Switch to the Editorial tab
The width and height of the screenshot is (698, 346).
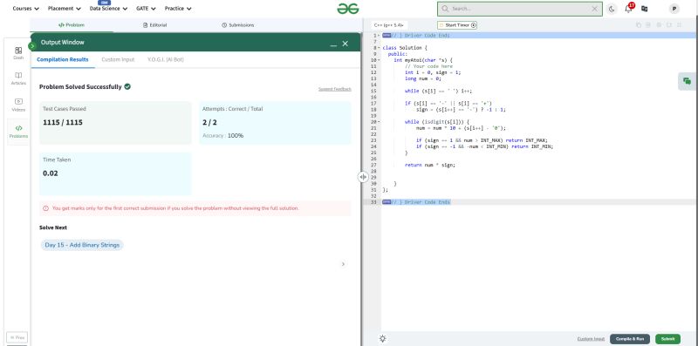(155, 25)
